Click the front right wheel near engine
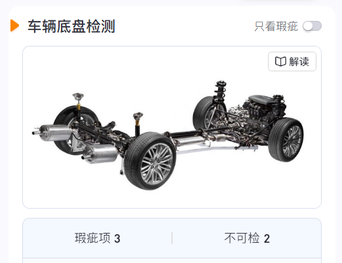The image size is (342, 263). 286,139
